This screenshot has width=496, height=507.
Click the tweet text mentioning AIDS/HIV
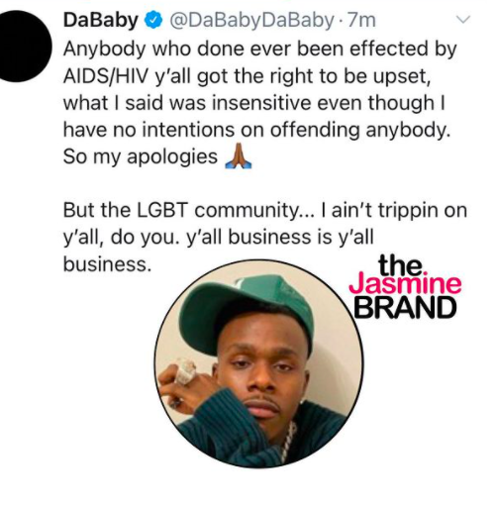pyautogui.click(x=260, y=103)
